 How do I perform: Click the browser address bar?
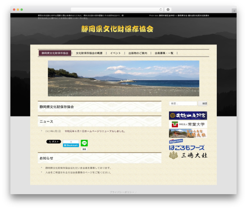[x=117, y=9]
